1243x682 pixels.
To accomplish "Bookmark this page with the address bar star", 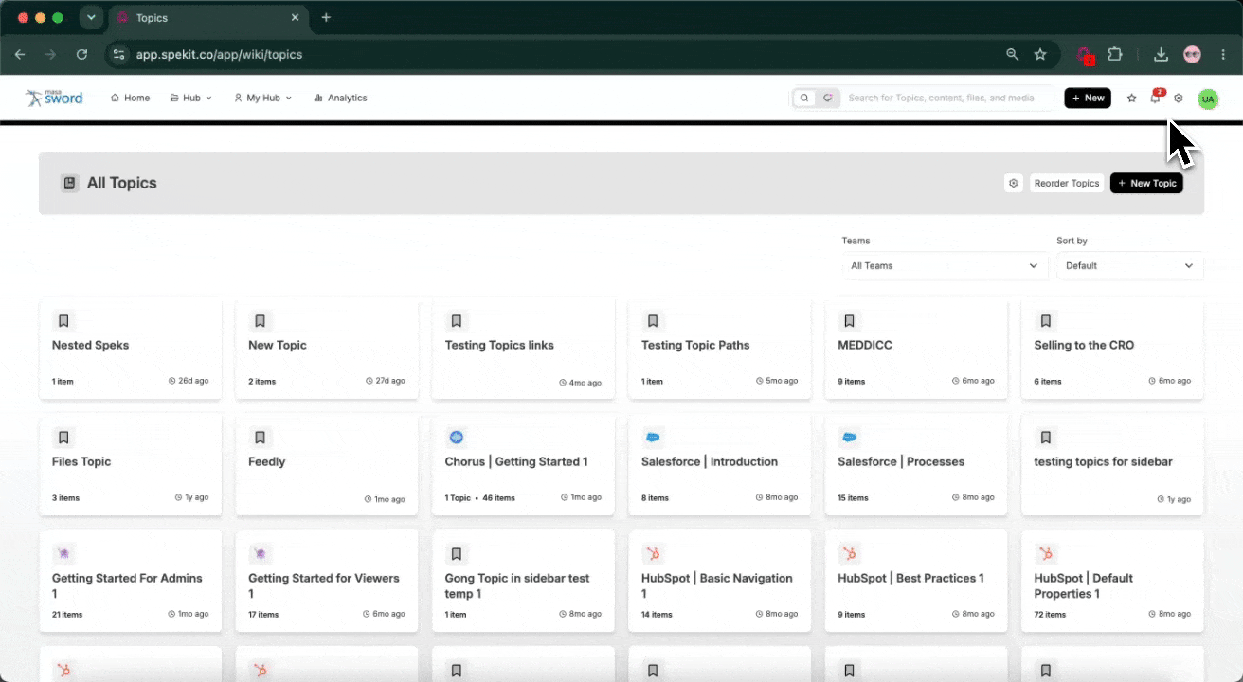I will pyautogui.click(x=1040, y=55).
